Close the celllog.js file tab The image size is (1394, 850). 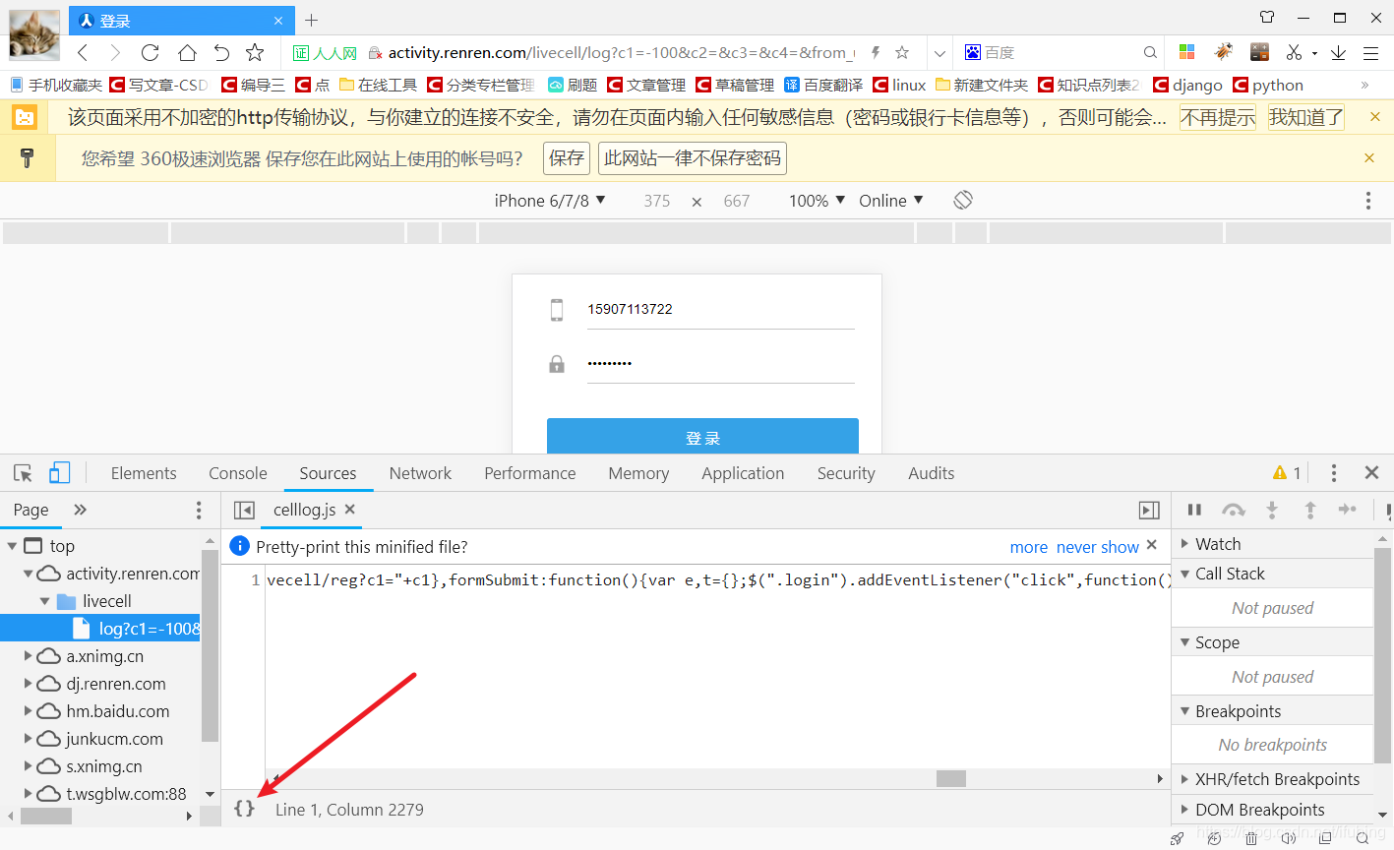pos(349,510)
